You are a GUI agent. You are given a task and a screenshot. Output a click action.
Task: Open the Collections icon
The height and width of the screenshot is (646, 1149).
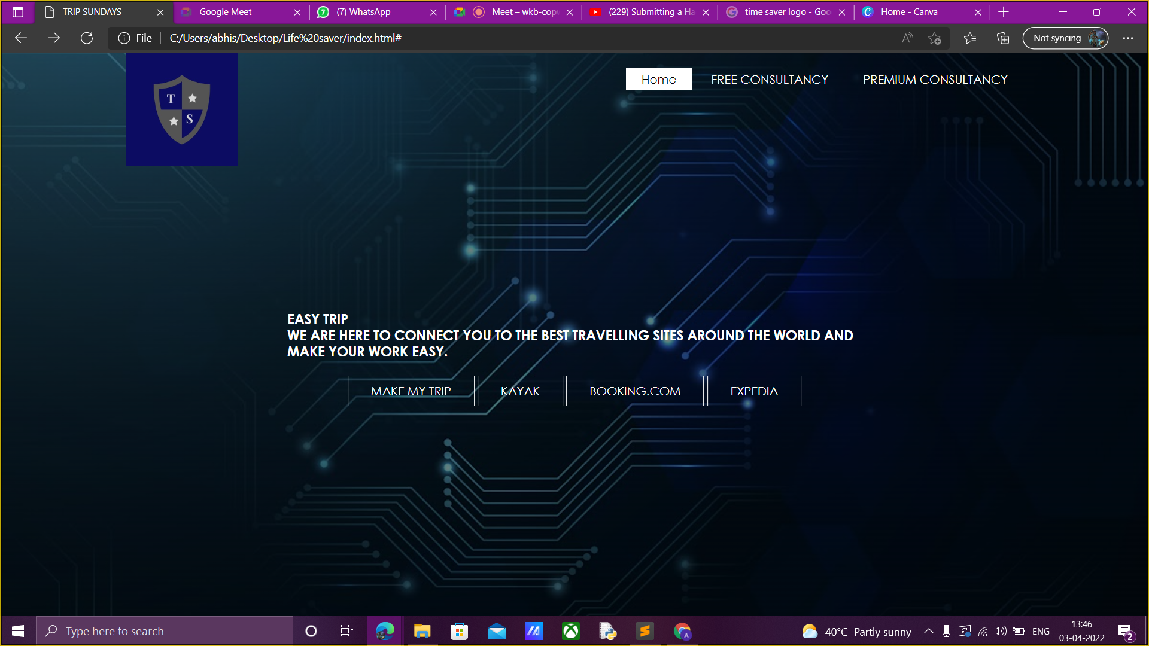tap(1003, 38)
